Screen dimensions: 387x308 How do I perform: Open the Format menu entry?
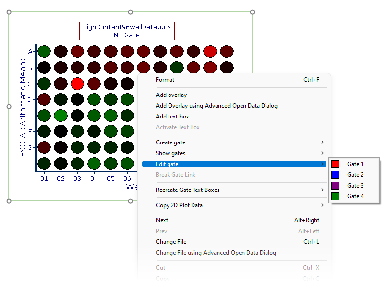(x=234, y=80)
